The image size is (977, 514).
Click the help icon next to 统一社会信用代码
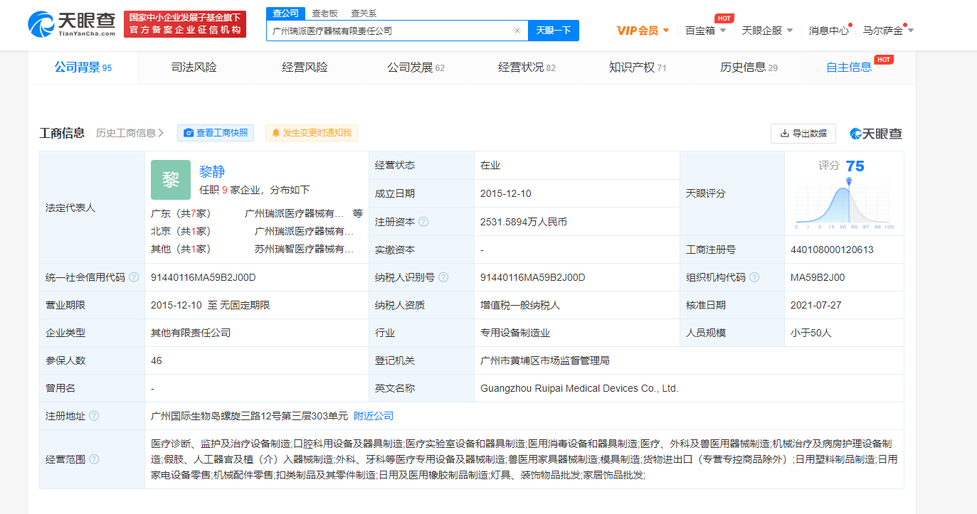pos(135,277)
